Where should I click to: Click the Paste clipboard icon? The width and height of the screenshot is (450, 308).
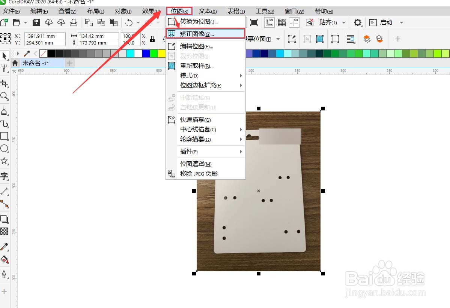pyautogui.click(x=114, y=22)
